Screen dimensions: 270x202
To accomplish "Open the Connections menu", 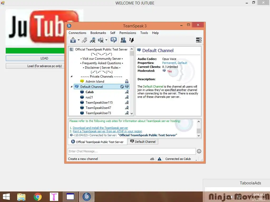I will tap(77, 33).
